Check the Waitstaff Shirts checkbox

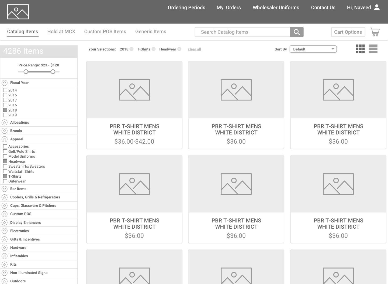pyautogui.click(x=5, y=171)
